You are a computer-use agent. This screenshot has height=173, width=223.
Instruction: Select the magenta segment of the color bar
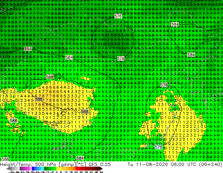(28, 169)
